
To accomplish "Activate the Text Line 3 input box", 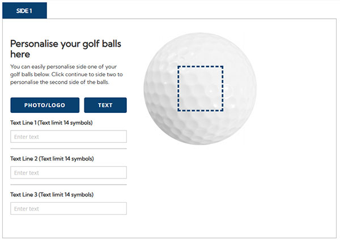I will click(68, 208).
